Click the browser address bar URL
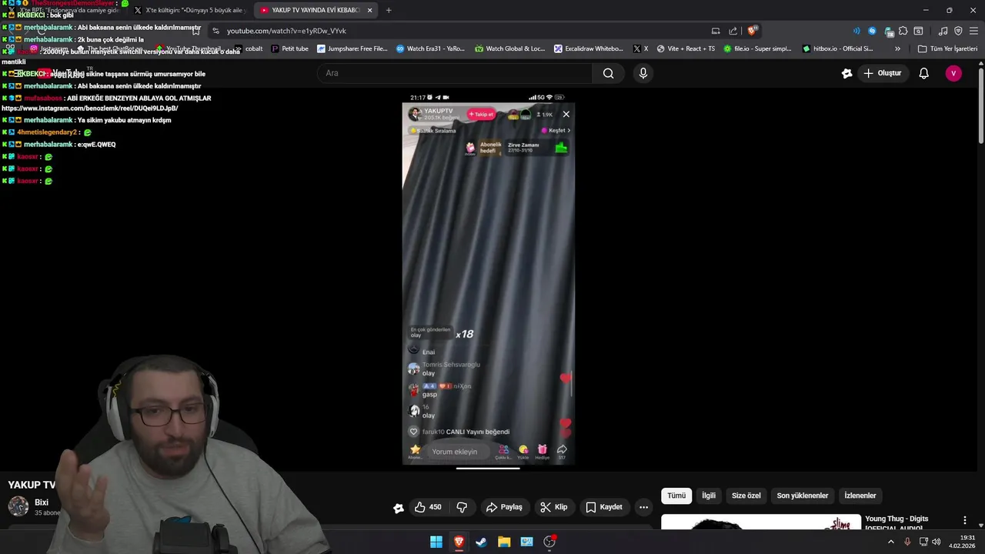This screenshot has width=985, height=554. pos(286,31)
